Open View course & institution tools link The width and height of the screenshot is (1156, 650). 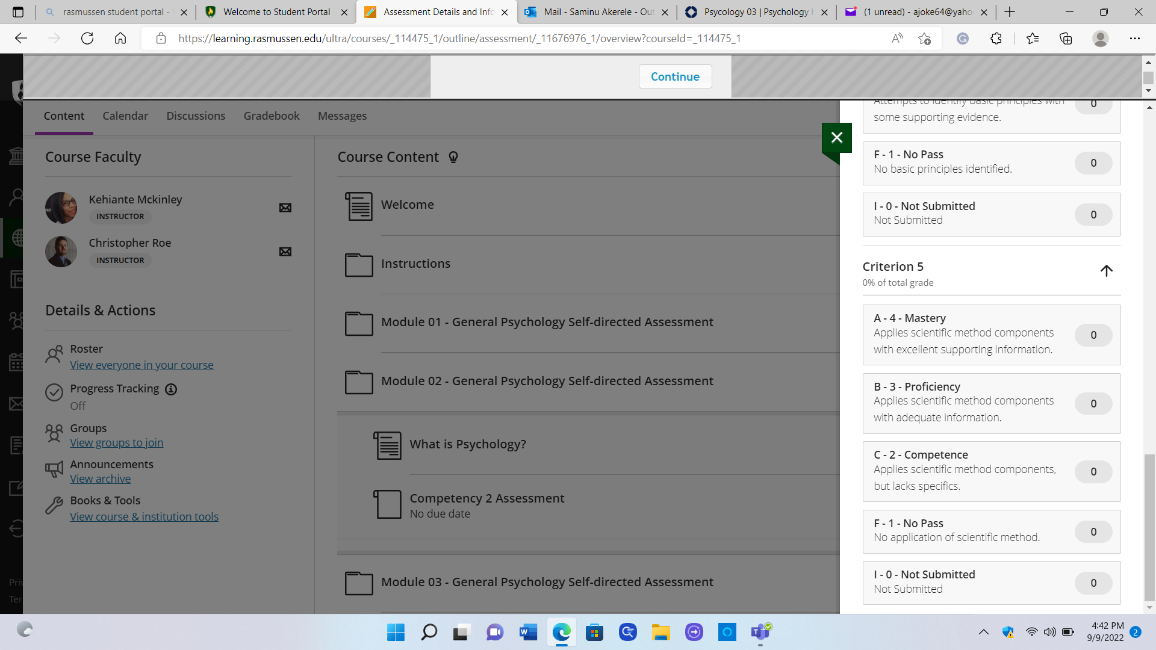coord(144,517)
